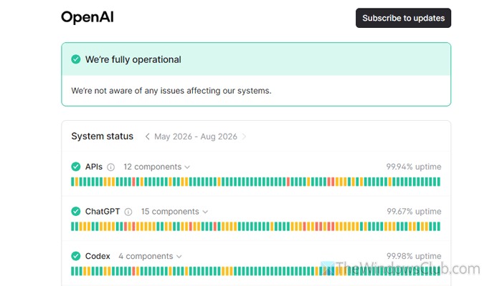The height and width of the screenshot is (286, 502).
Task: Go to previous date range using left chevron
Action: [147, 137]
